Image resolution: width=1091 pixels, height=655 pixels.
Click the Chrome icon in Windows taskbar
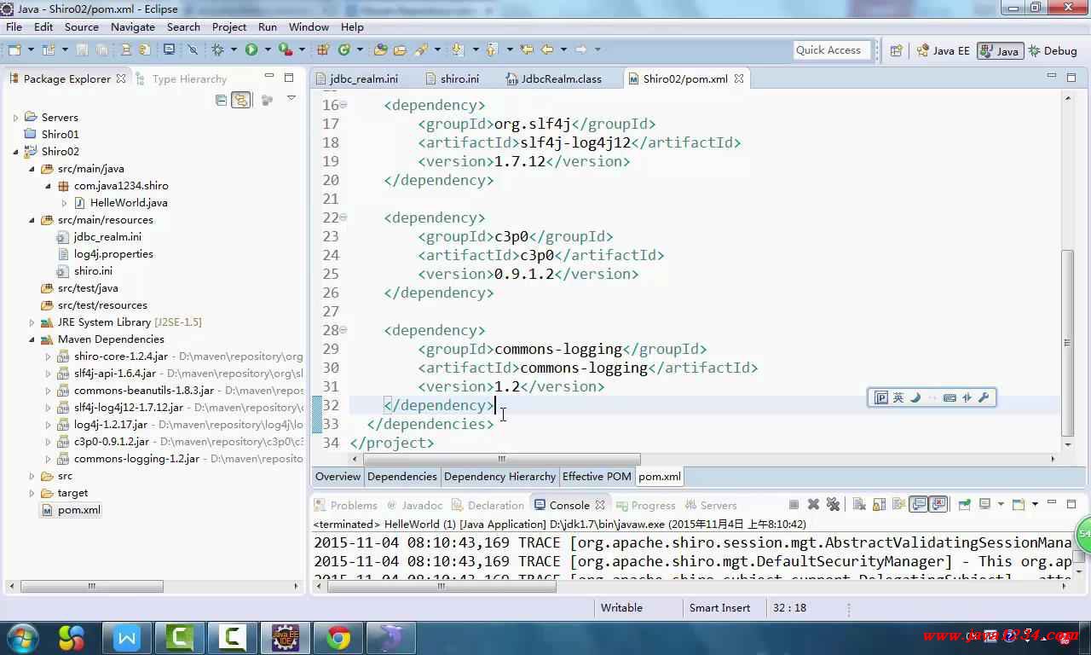click(338, 638)
